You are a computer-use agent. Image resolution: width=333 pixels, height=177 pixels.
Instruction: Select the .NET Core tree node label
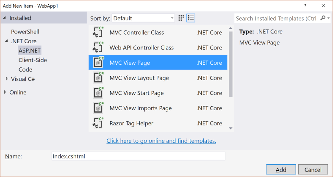(x=24, y=41)
